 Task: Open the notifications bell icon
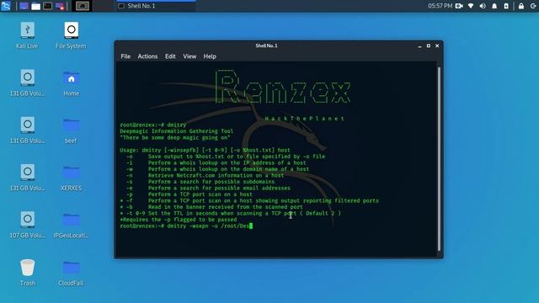(x=494, y=6)
